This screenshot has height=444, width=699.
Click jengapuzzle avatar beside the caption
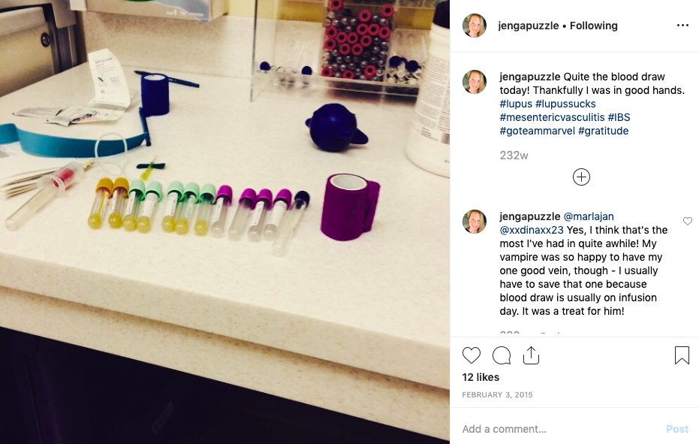[475, 82]
